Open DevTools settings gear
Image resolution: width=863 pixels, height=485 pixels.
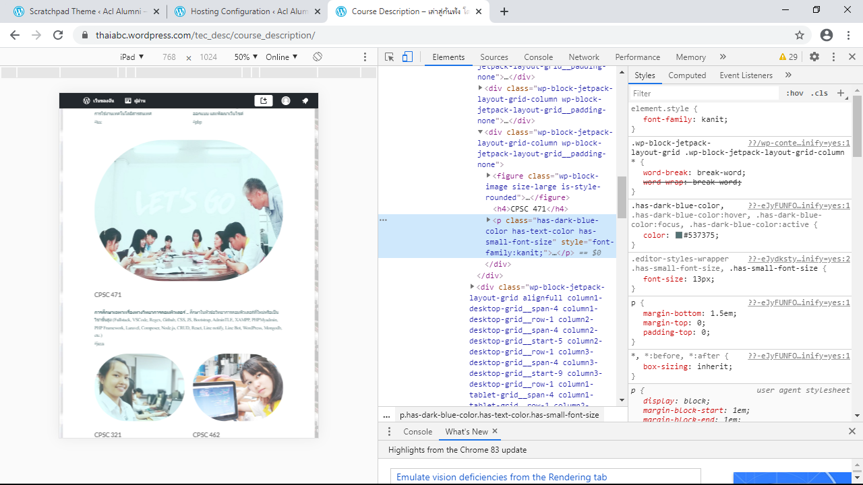coord(814,57)
